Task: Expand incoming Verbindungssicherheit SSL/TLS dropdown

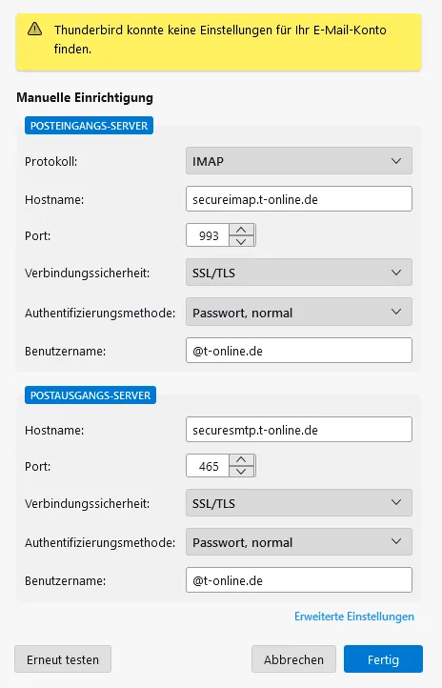Action: click(299, 273)
